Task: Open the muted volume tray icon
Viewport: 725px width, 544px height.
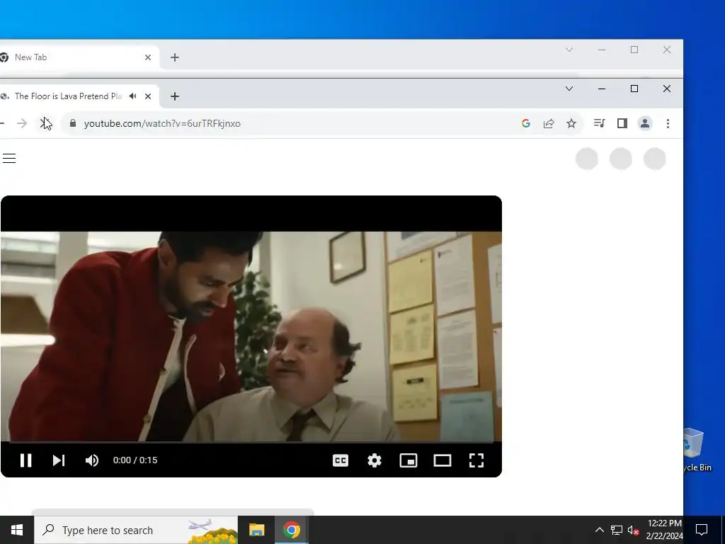Action: point(634,530)
